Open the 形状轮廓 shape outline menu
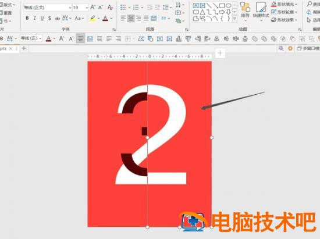The image size is (320, 239). (284, 12)
